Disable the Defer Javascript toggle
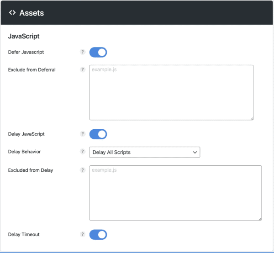 pos(98,52)
